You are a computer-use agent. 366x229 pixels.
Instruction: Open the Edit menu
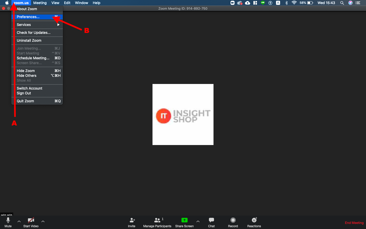point(67,3)
